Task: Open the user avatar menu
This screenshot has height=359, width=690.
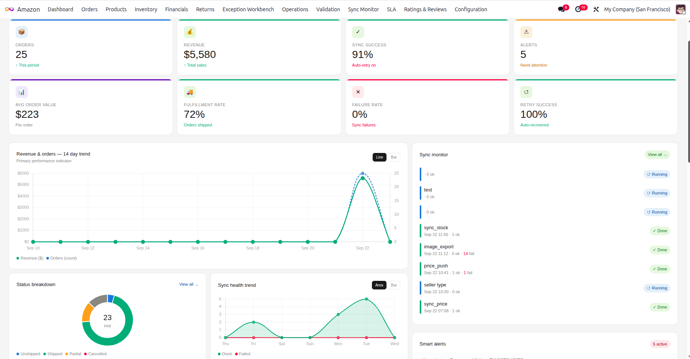Action: click(681, 9)
